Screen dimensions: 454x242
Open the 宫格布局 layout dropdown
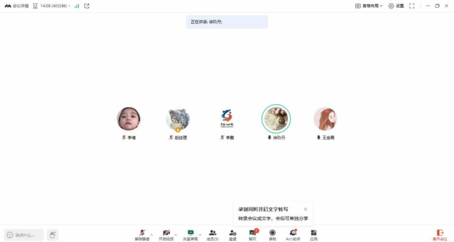(369, 6)
